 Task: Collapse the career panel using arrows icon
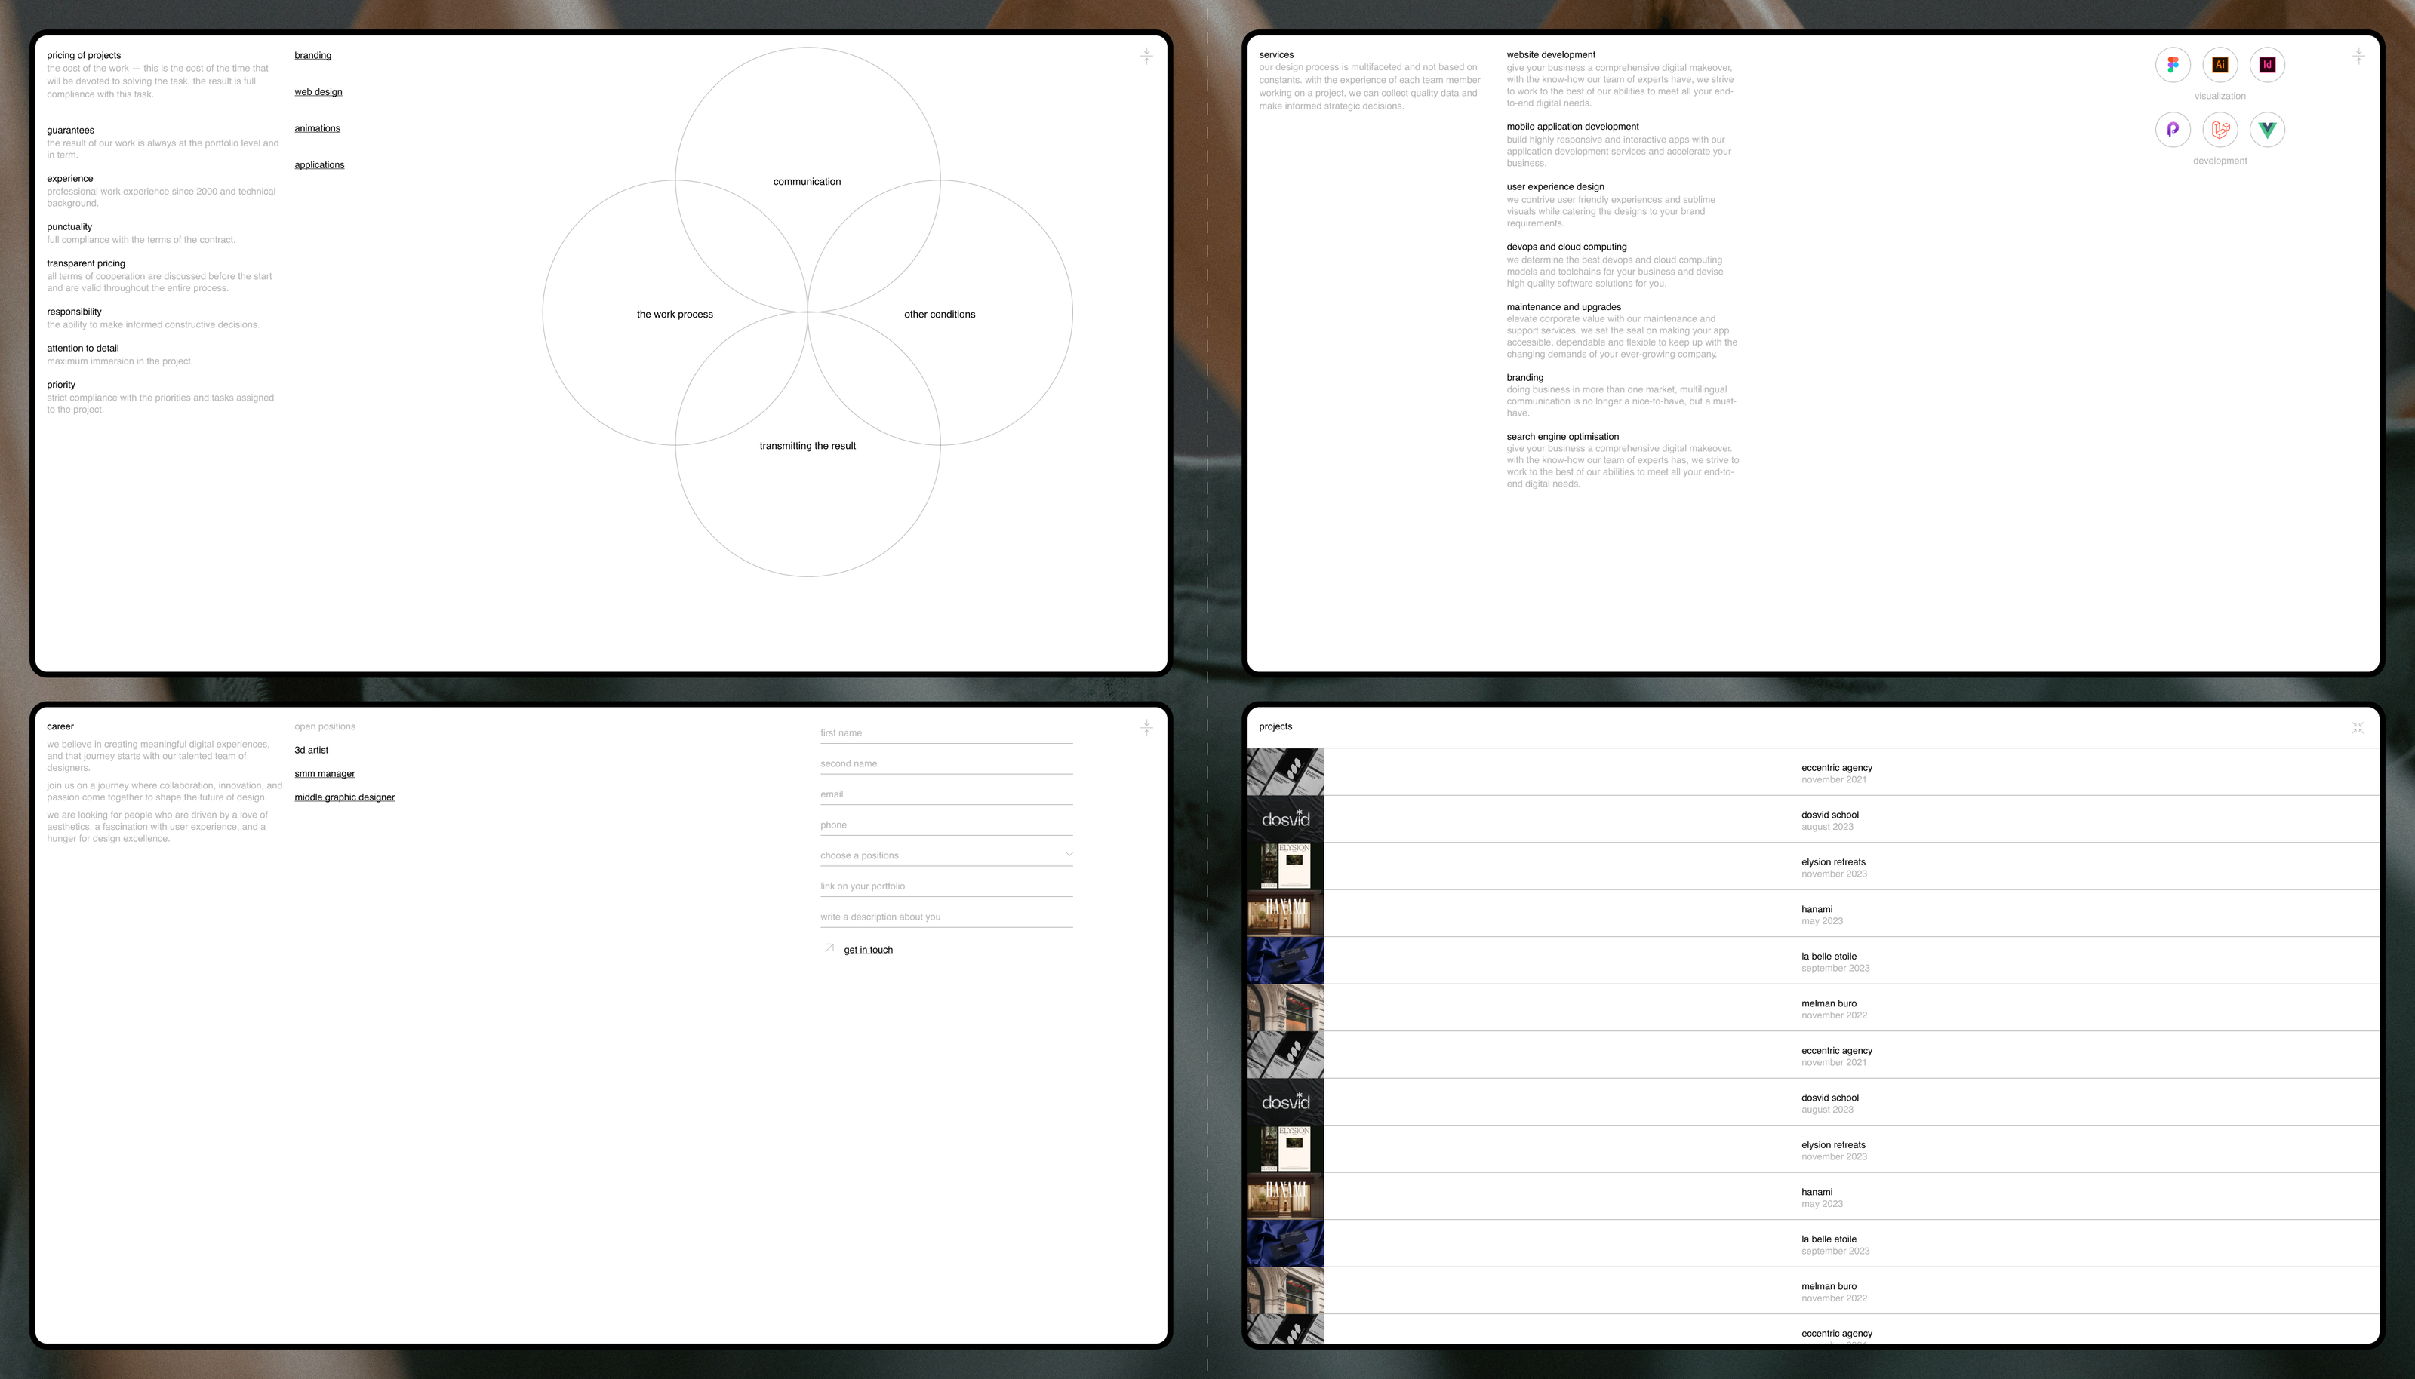(x=1146, y=727)
